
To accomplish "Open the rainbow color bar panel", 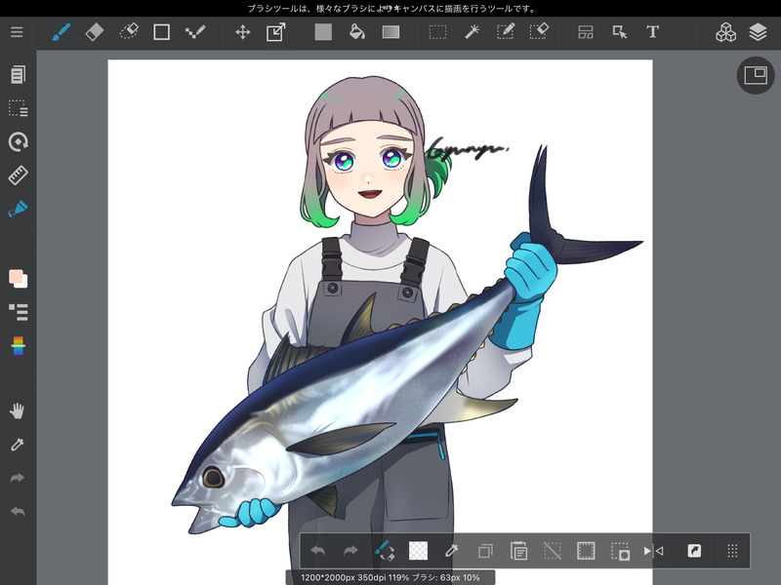I will tap(18, 346).
